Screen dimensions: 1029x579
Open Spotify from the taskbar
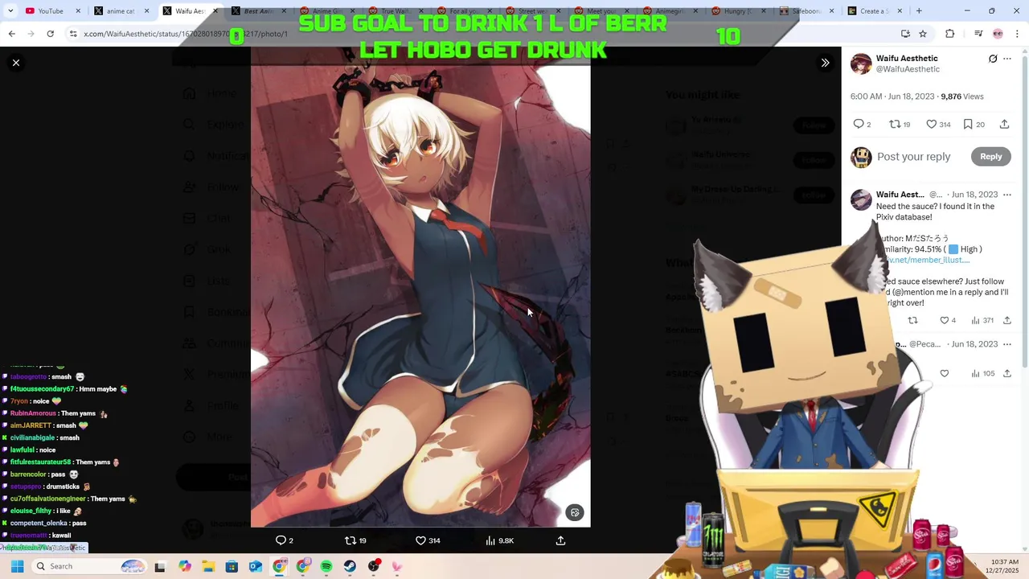point(326,566)
